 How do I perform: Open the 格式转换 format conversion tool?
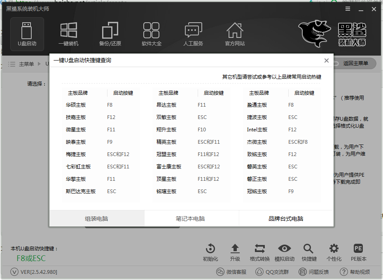point(259,252)
